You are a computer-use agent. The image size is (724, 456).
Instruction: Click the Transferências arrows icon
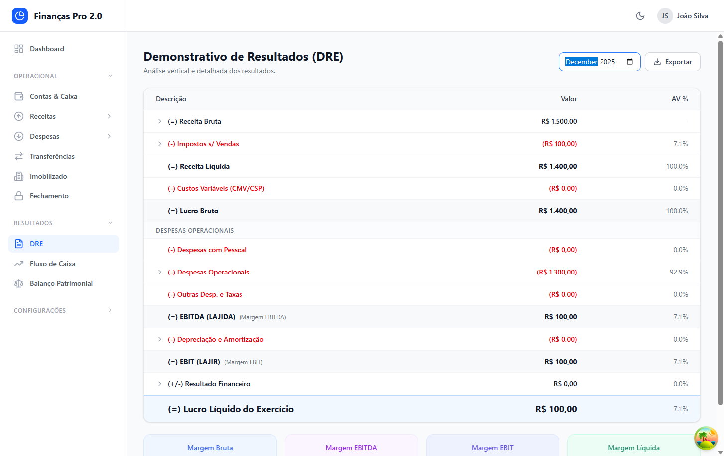point(19,156)
